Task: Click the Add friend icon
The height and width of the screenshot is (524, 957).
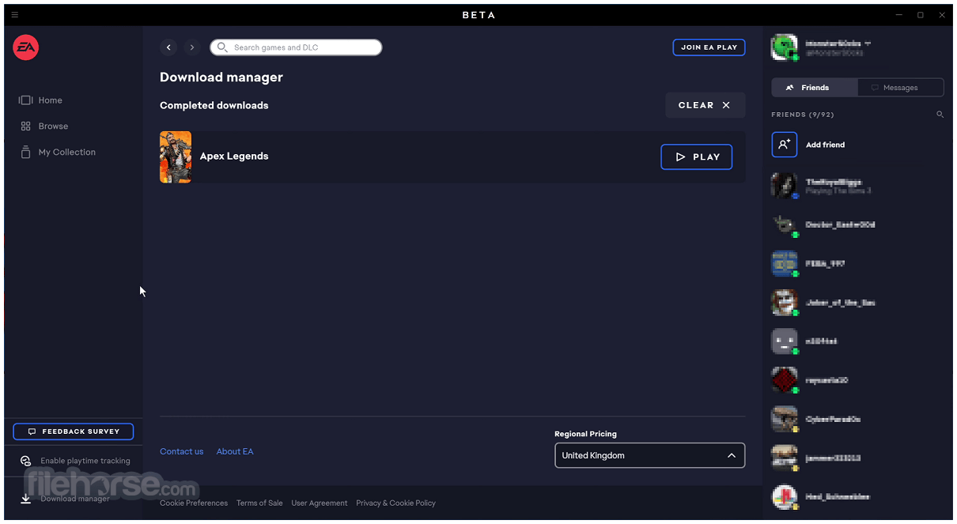Action: pos(785,145)
